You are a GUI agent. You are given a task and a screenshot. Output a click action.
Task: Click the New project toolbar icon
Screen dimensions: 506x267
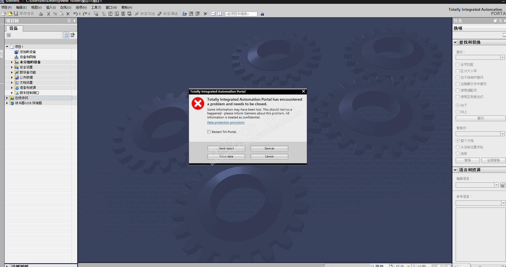point(4,14)
